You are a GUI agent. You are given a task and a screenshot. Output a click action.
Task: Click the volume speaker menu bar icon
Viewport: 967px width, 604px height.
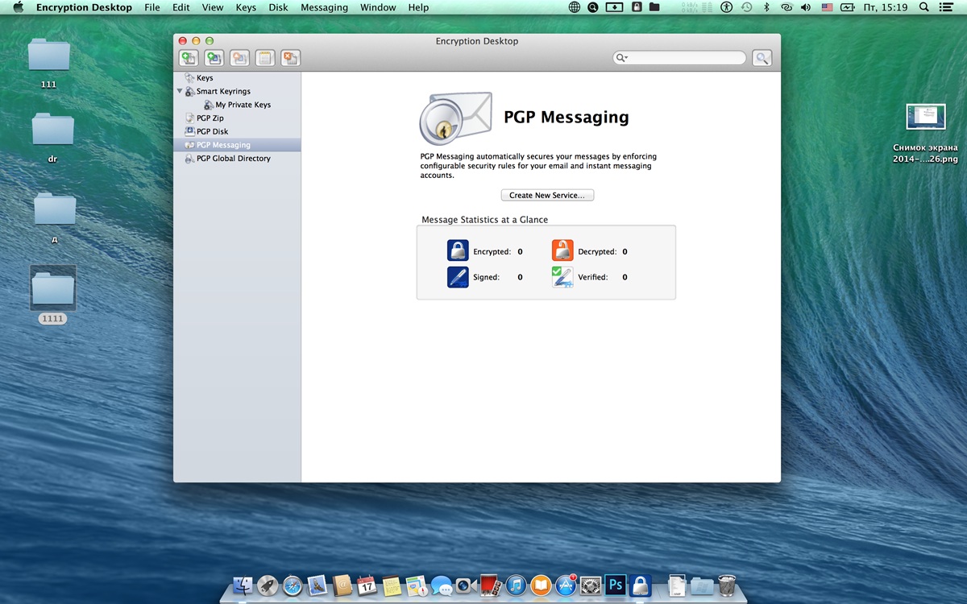tap(806, 7)
